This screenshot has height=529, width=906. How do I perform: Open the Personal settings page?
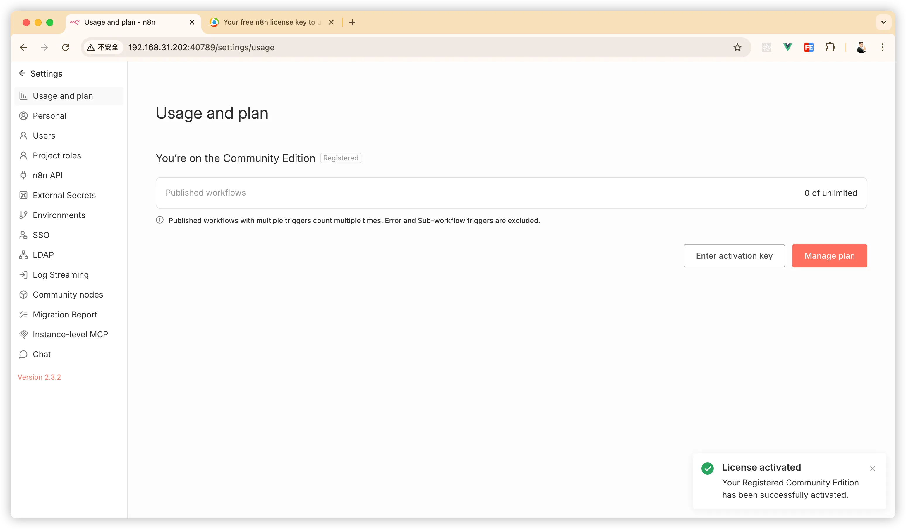point(69,116)
